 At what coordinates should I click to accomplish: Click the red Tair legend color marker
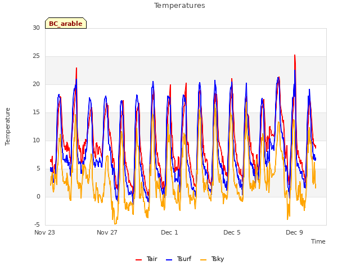(139, 260)
